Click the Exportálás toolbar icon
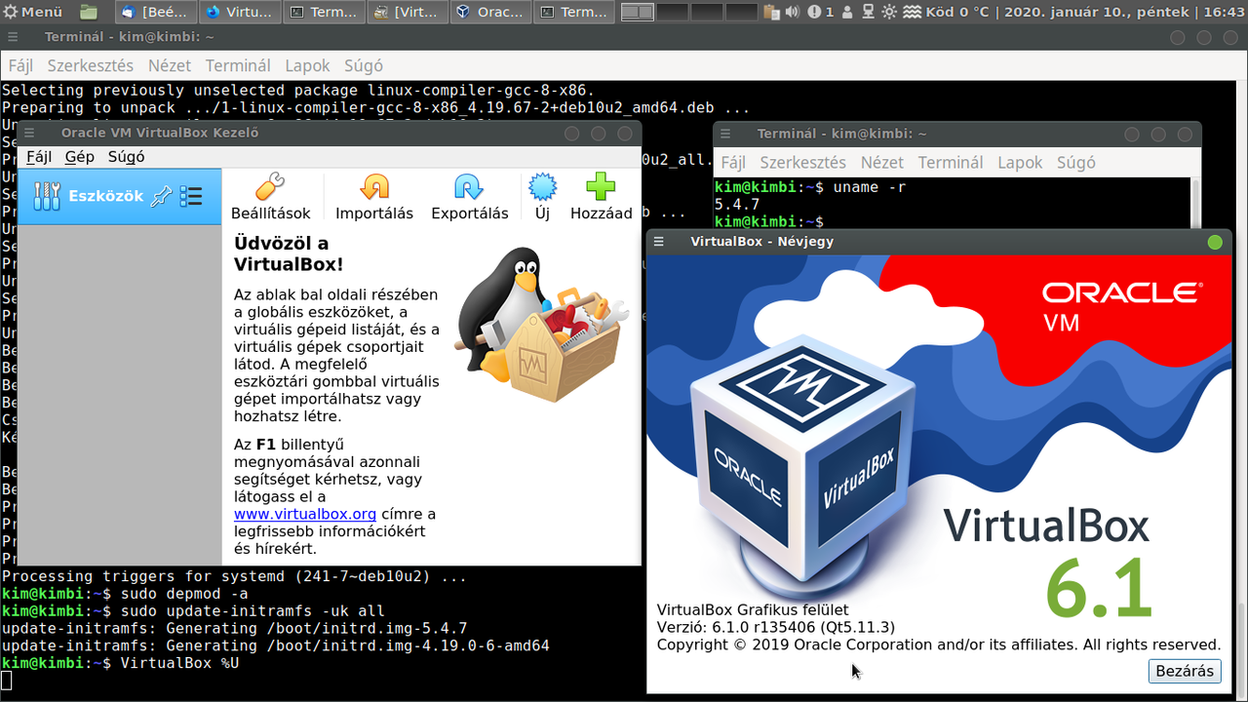This screenshot has height=702, width=1248. click(x=469, y=196)
